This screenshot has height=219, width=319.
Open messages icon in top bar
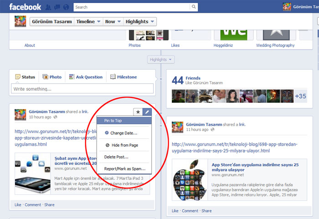57,7
